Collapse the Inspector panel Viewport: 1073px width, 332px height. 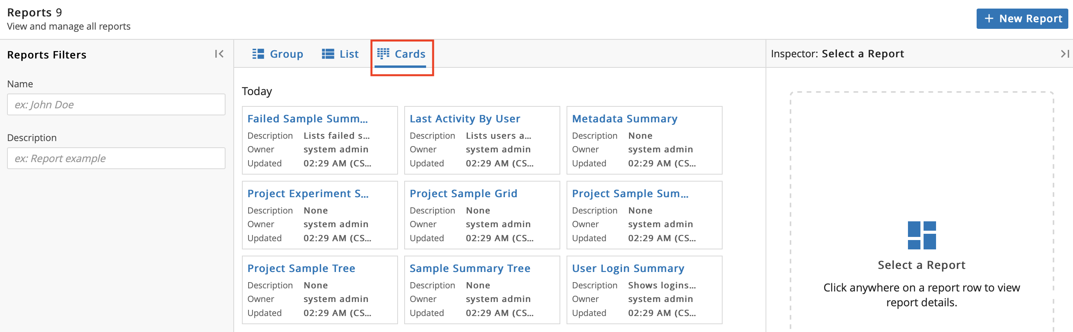click(1064, 54)
